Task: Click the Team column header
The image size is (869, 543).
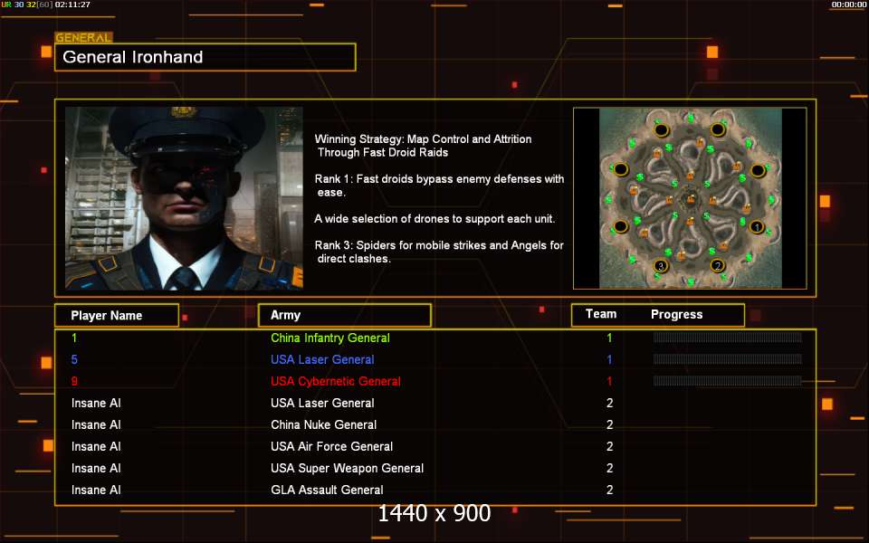Action: point(601,314)
